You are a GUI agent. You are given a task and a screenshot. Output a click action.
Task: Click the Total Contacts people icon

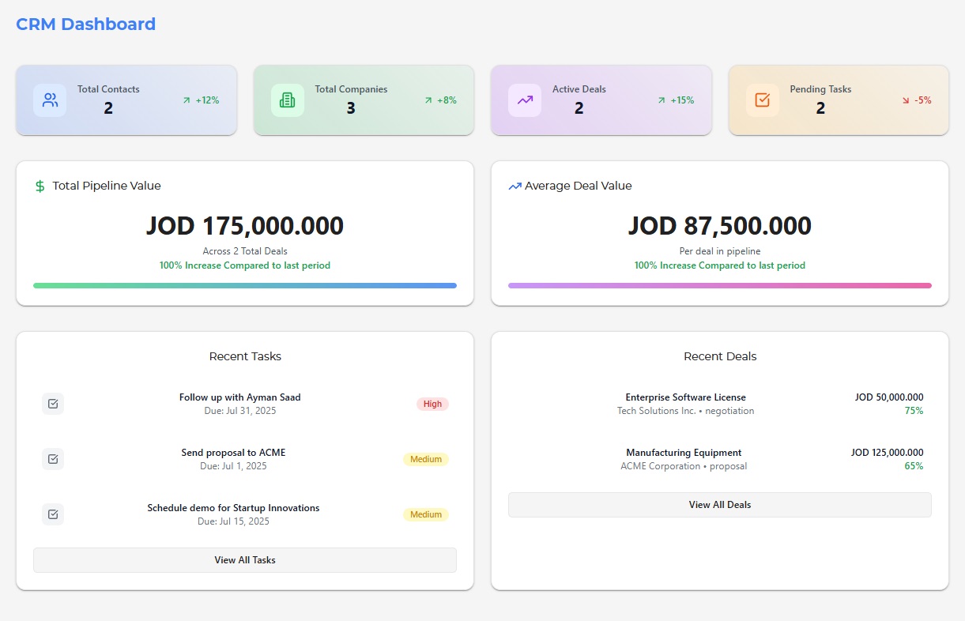49,100
